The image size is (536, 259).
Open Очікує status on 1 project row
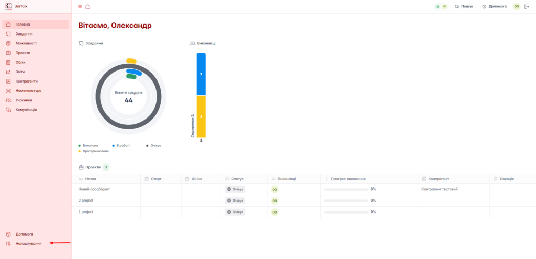(x=235, y=212)
